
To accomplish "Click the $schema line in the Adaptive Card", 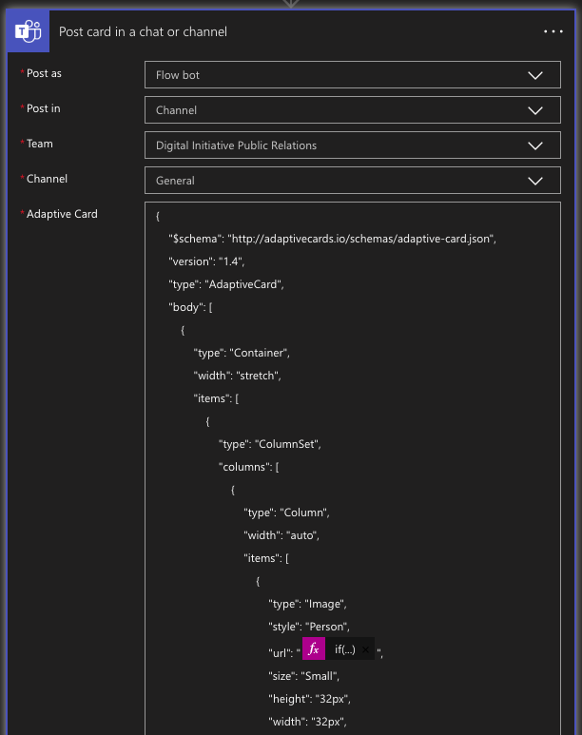I will [x=332, y=239].
